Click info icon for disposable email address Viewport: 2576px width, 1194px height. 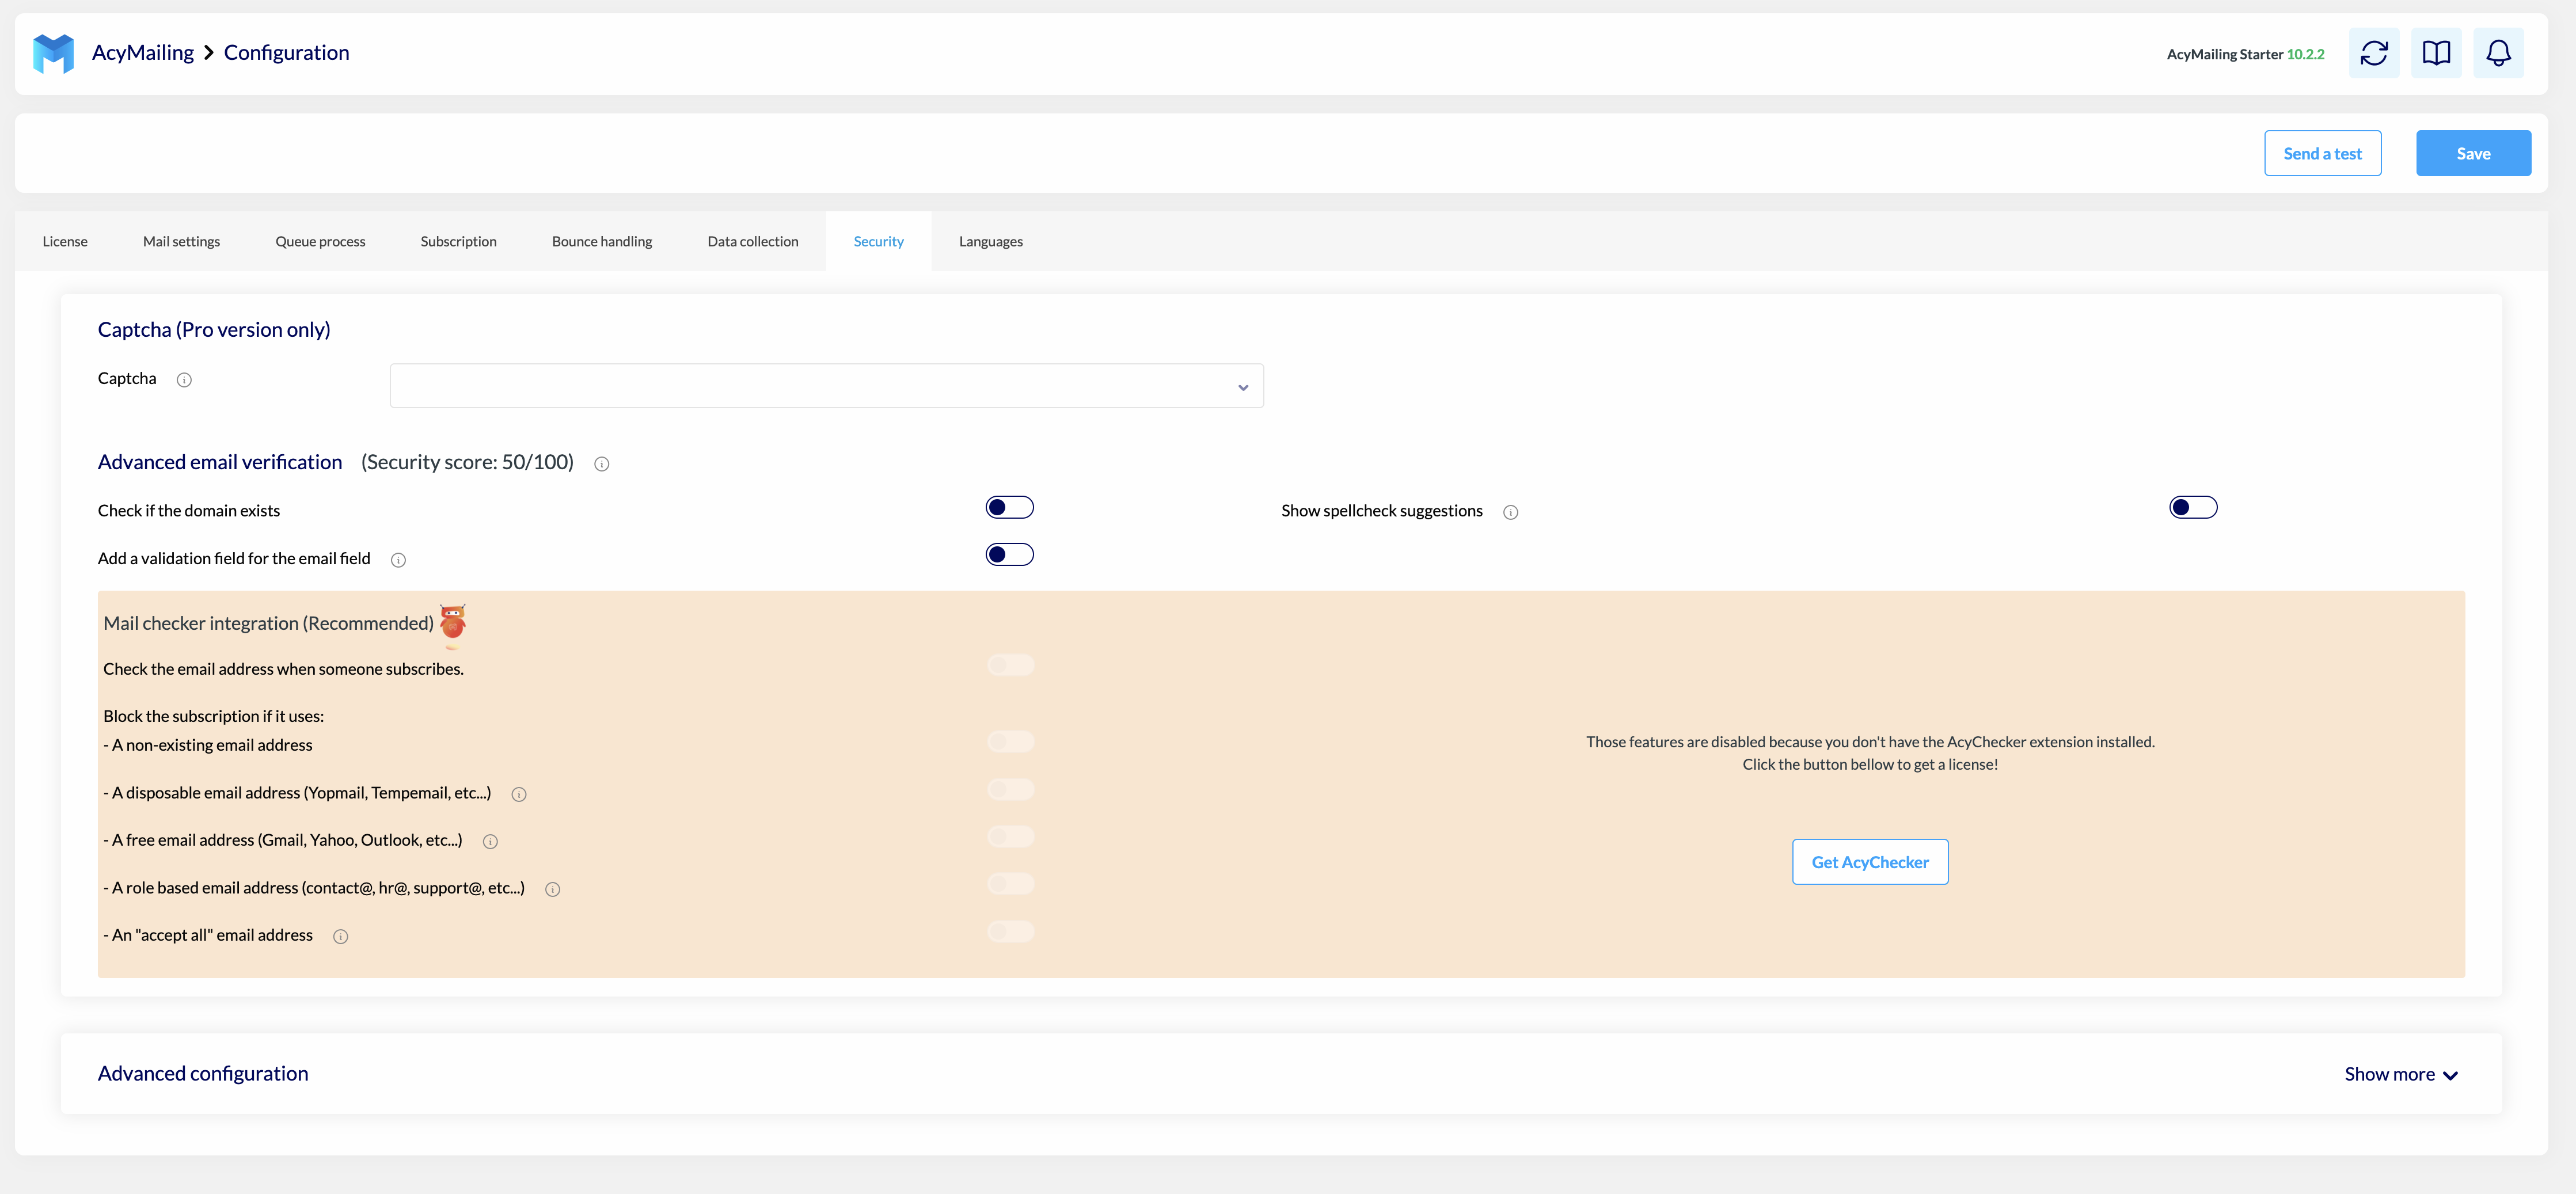pos(519,794)
